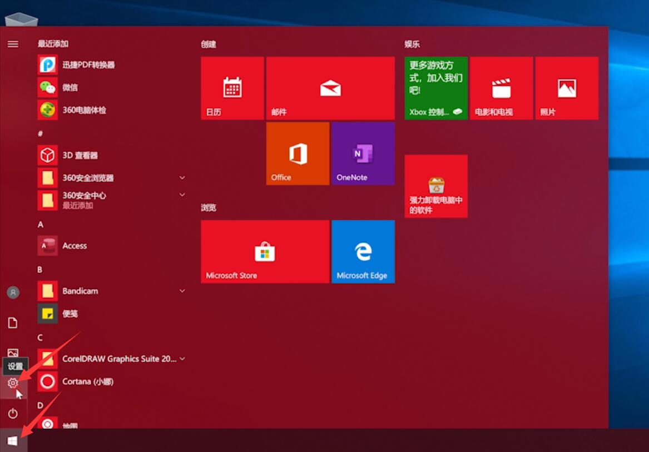This screenshot has width=649, height=452.
Task: Launch the Office tile
Action: [298, 153]
